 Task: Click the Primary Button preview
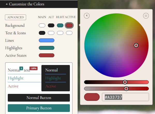[39, 108]
